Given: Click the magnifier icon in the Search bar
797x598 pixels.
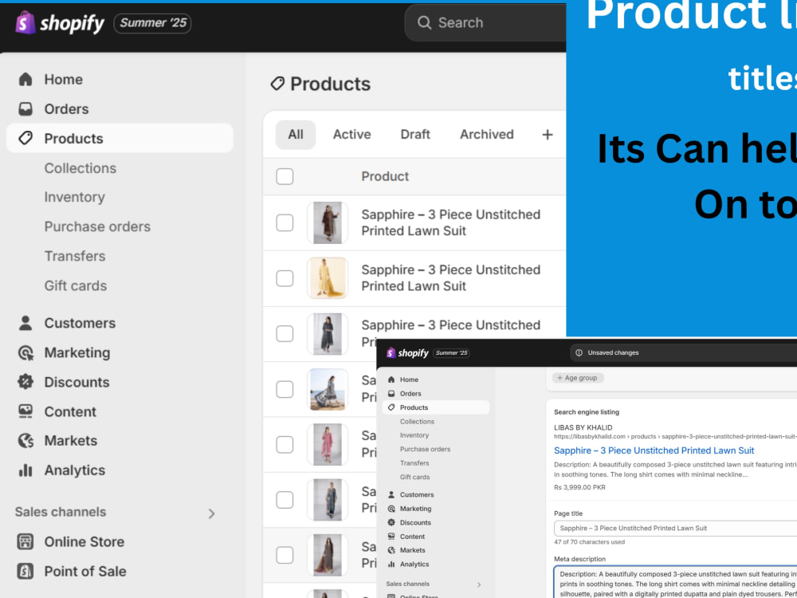Looking at the screenshot, I should pos(425,23).
